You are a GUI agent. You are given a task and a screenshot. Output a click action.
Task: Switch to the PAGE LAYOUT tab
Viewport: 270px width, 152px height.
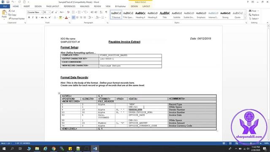[52, 6]
